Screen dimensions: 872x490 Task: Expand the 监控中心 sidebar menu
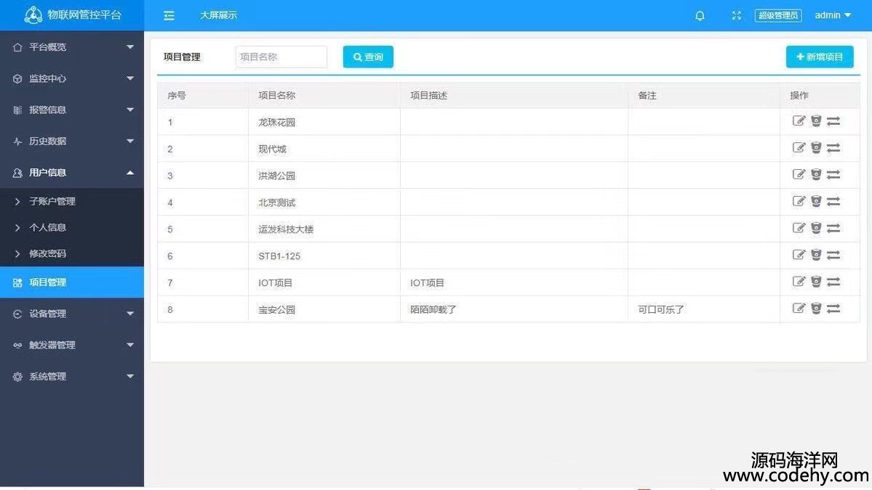click(71, 78)
